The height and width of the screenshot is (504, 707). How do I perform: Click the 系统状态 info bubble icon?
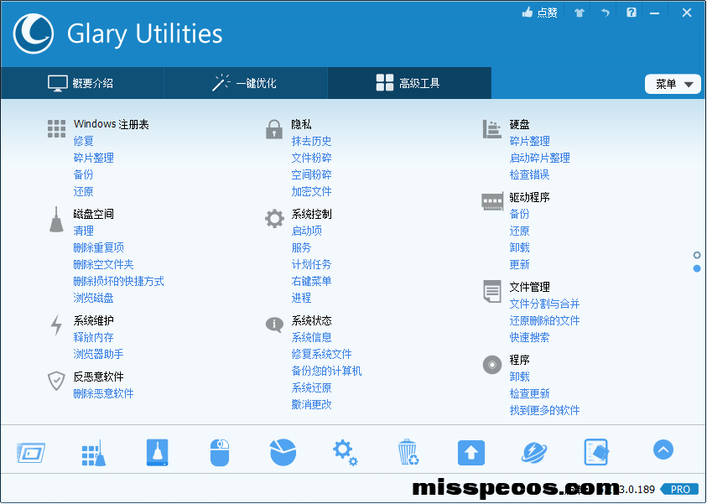pos(274,325)
